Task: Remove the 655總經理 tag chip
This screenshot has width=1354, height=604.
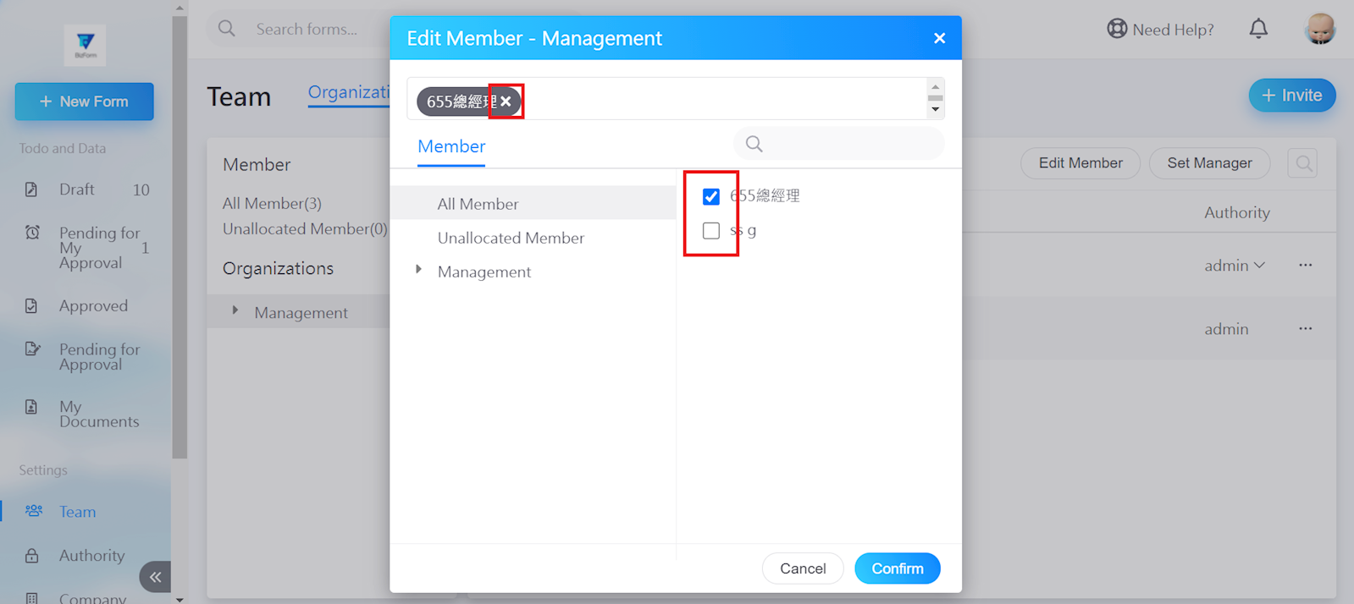Action: [506, 102]
